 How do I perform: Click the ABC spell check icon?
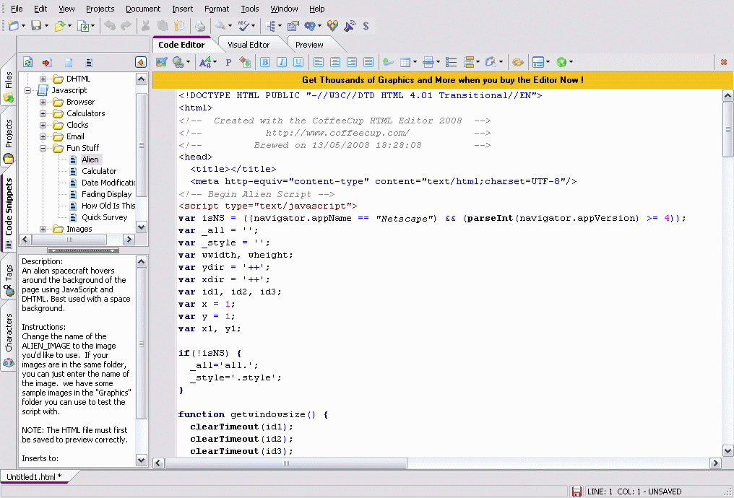click(243, 26)
